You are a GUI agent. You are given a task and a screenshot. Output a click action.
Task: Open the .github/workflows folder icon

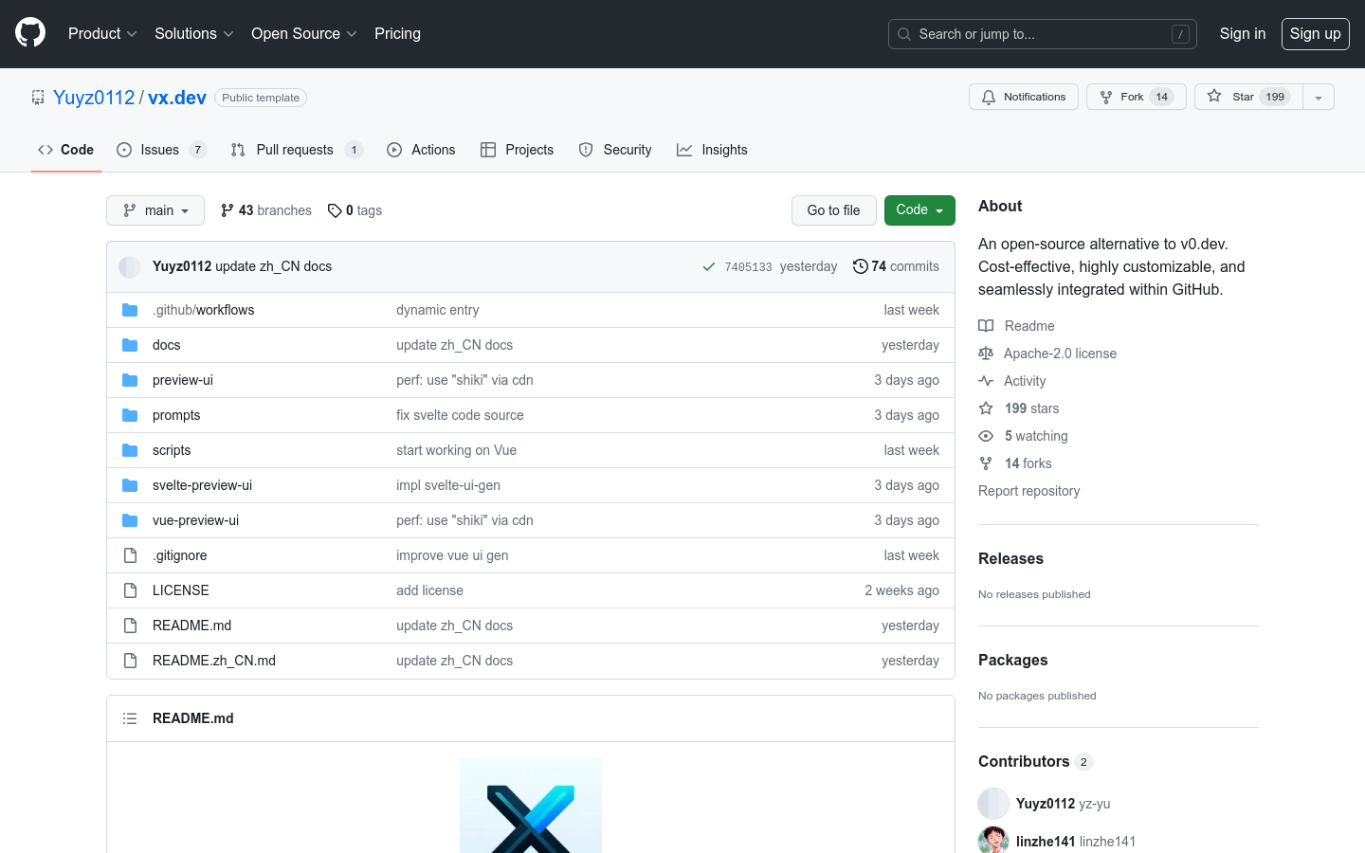click(x=130, y=310)
